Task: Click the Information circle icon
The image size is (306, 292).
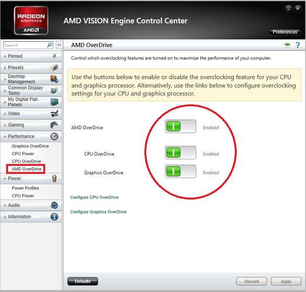Action: pos(54,217)
